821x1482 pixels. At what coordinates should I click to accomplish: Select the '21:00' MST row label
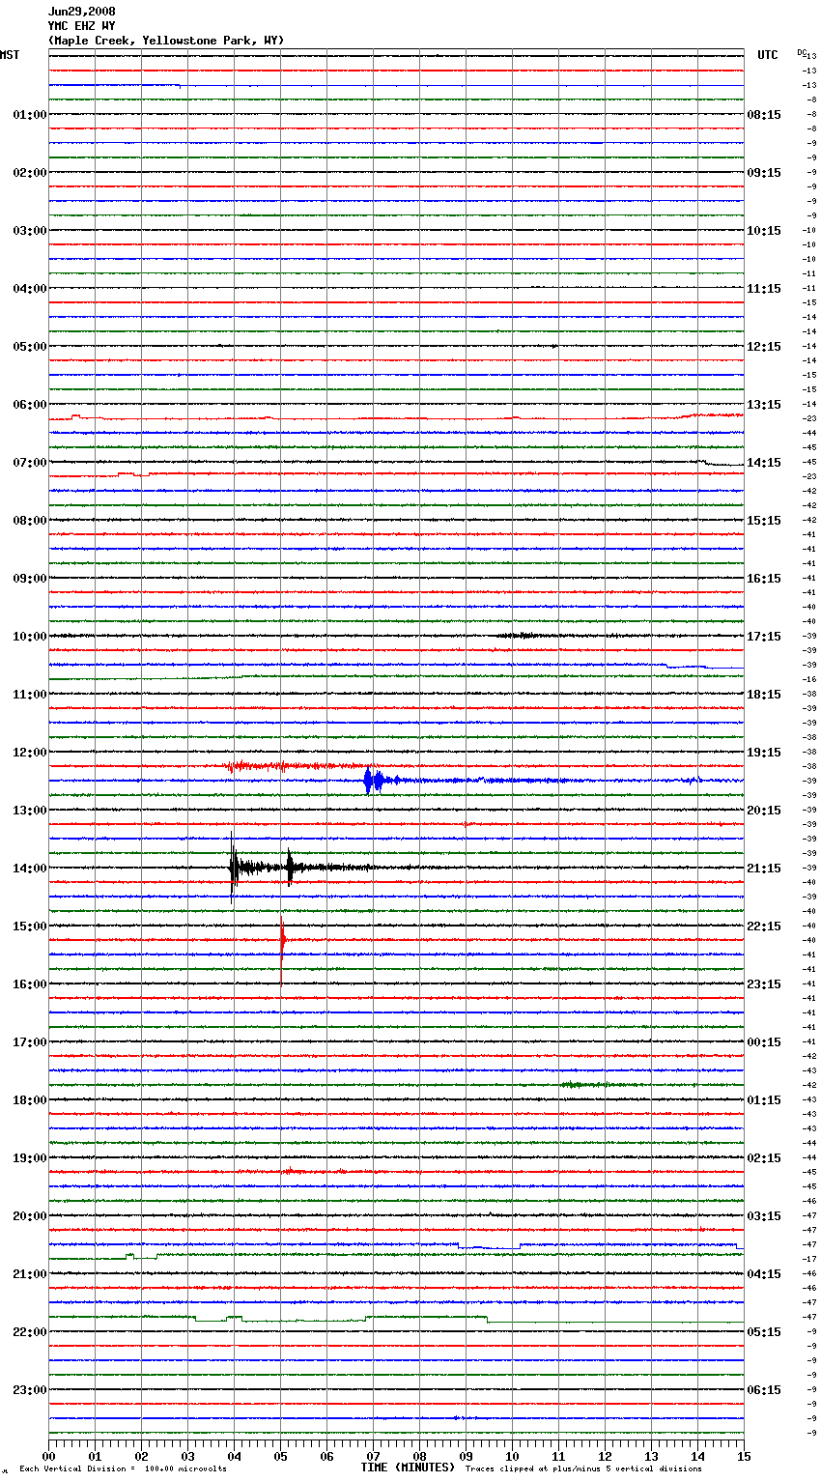click(30, 1274)
